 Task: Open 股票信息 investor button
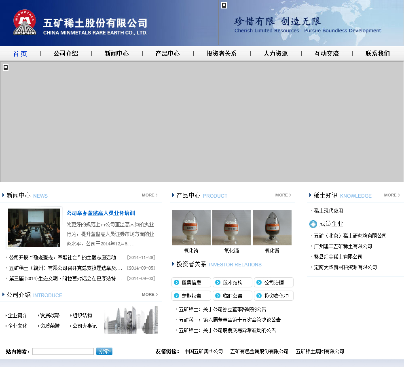pos(191,283)
